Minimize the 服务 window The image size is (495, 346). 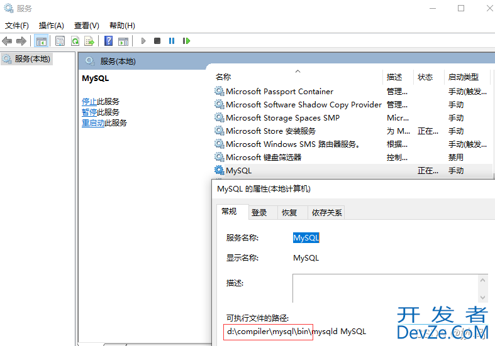[x=433, y=9]
